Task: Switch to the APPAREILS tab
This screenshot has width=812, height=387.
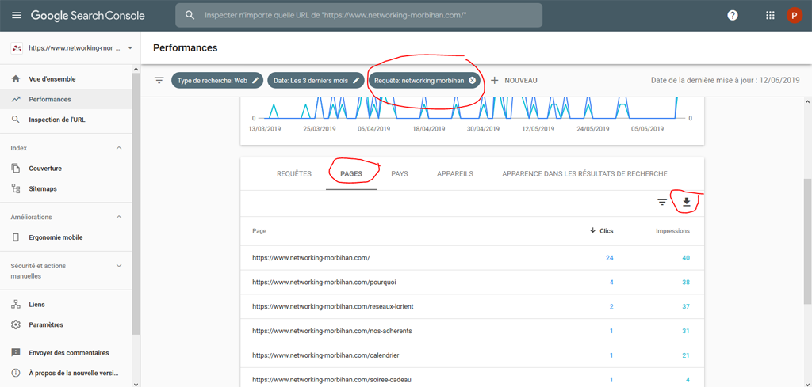Action: coord(454,174)
